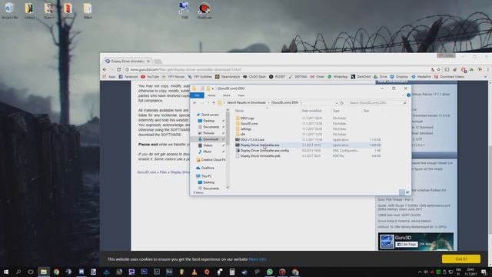Click the navigation pane scroll-down arrow
The height and width of the screenshot is (277, 492).
click(228, 188)
